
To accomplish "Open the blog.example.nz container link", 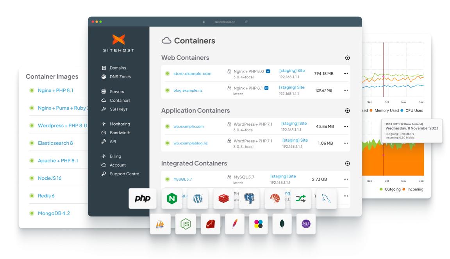I will [187, 90].
